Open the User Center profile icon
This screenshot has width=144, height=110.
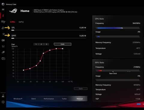(3, 96)
